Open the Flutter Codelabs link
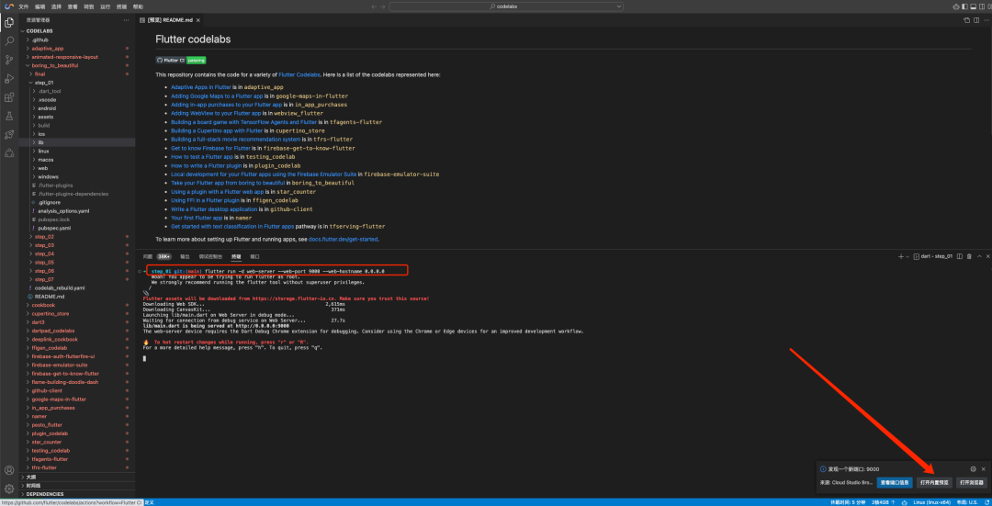Image resolution: width=992 pixels, height=506 pixels. coord(299,74)
